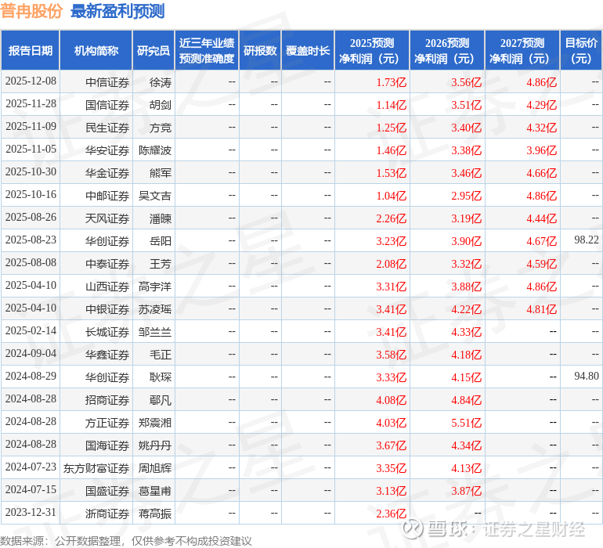Image resolution: width=603 pixels, height=548 pixels.
Task: Select 天风证券 institution cell
Action: pyautogui.click(x=107, y=218)
